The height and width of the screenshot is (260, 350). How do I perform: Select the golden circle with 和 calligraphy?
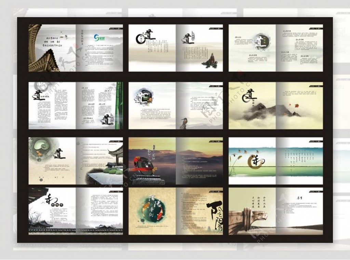255,160
